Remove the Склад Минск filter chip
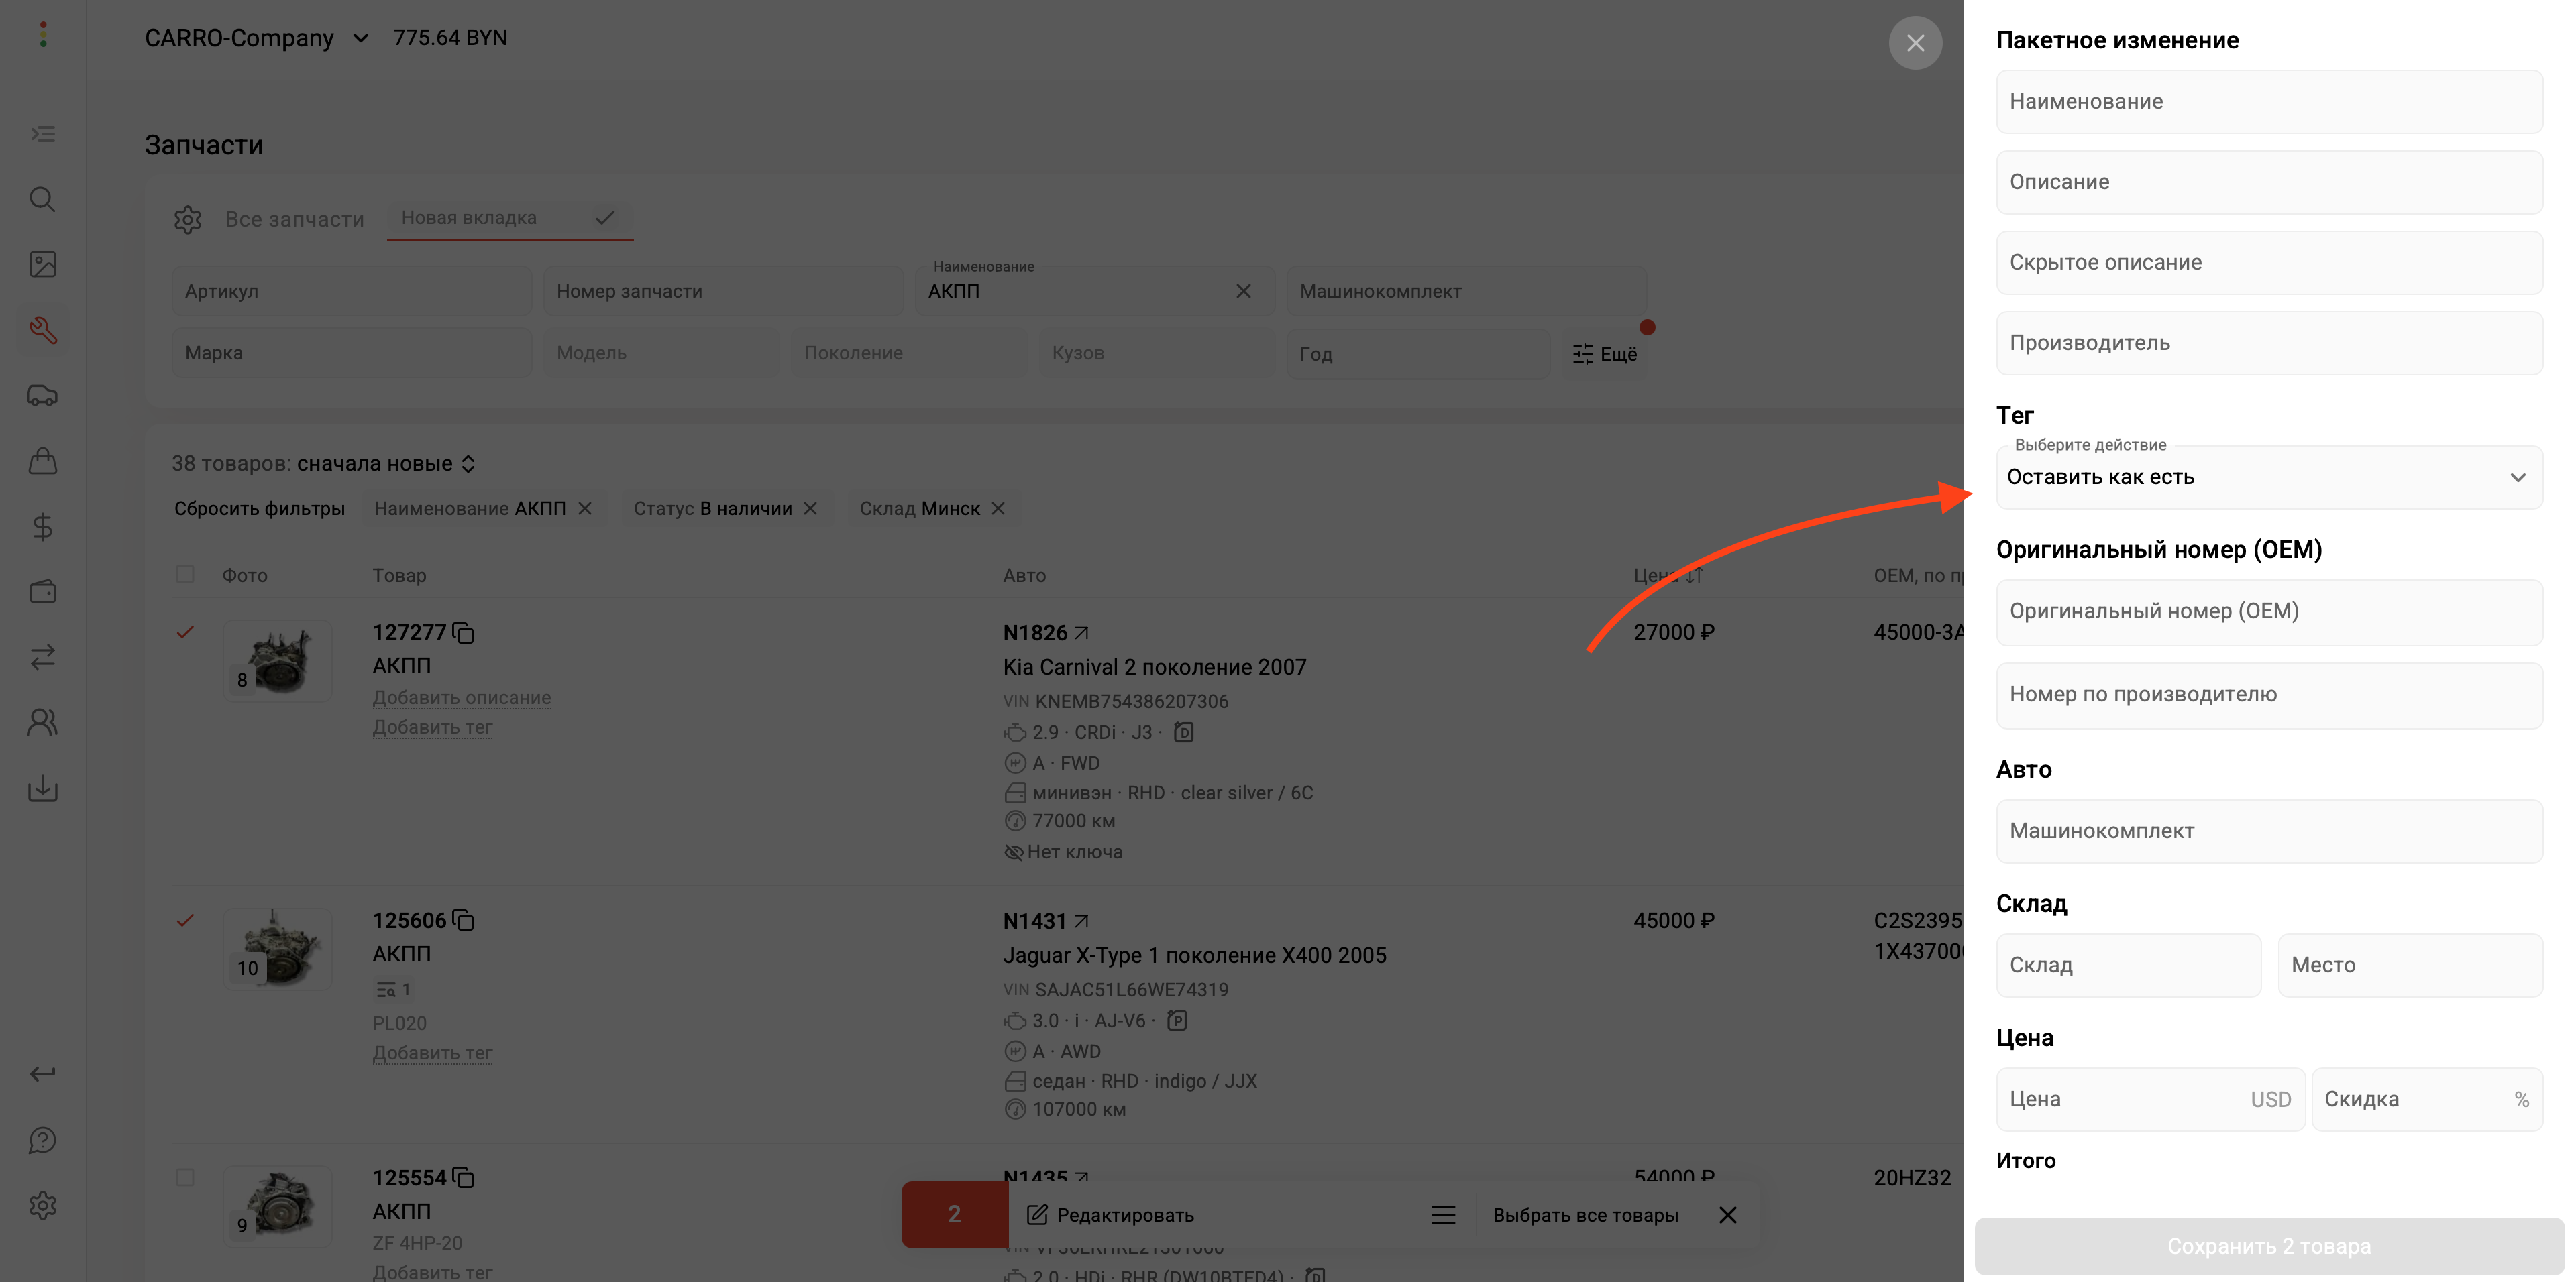This screenshot has height=1282, width=2576. coord(998,509)
